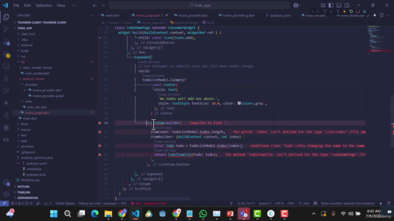Open notifications bell in status bar
The width and height of the screenshot is (394, 221).
pyautogui.click(x=388, y=203)
